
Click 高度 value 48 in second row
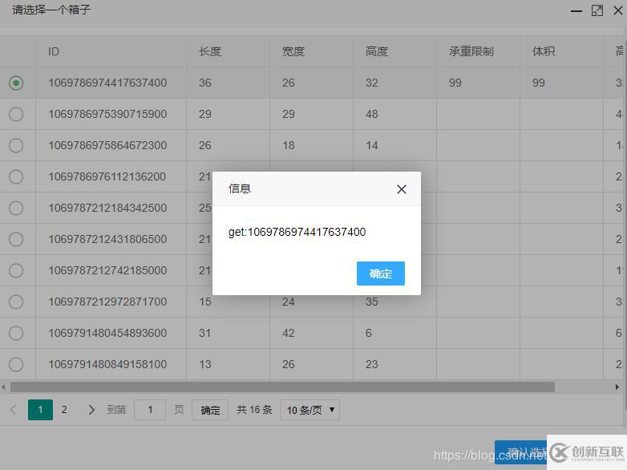pos(371,114)
